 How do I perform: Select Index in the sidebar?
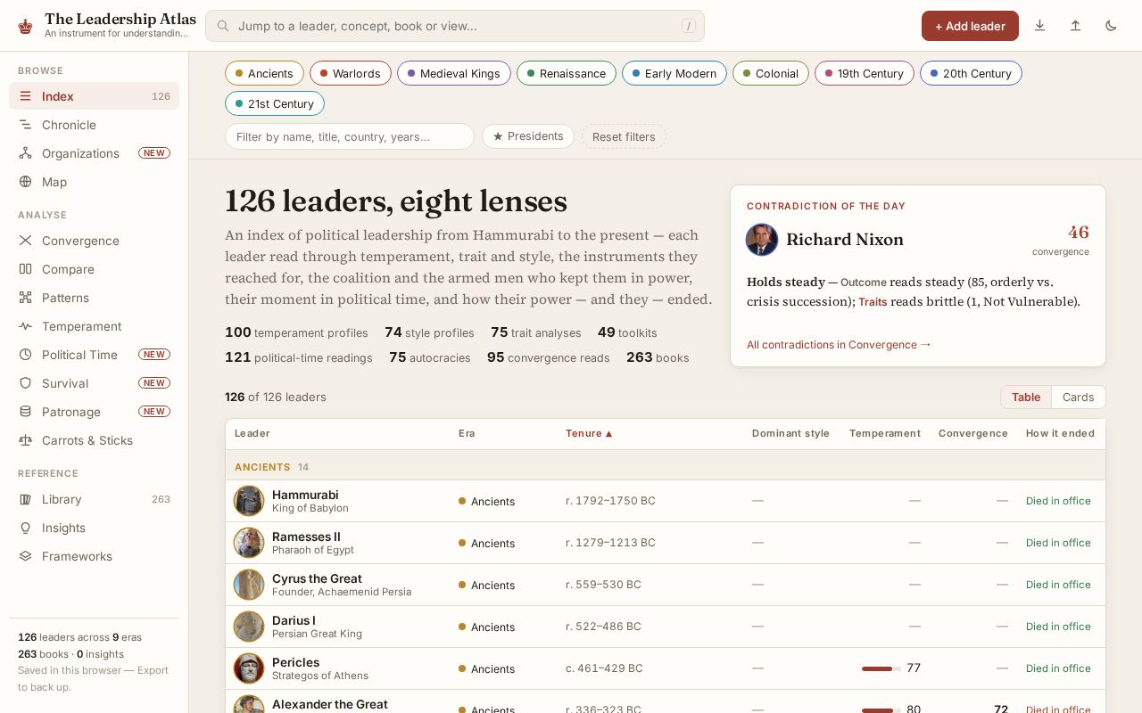click(94, 96)
